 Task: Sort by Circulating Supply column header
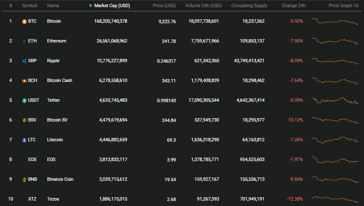coord(249,5)
